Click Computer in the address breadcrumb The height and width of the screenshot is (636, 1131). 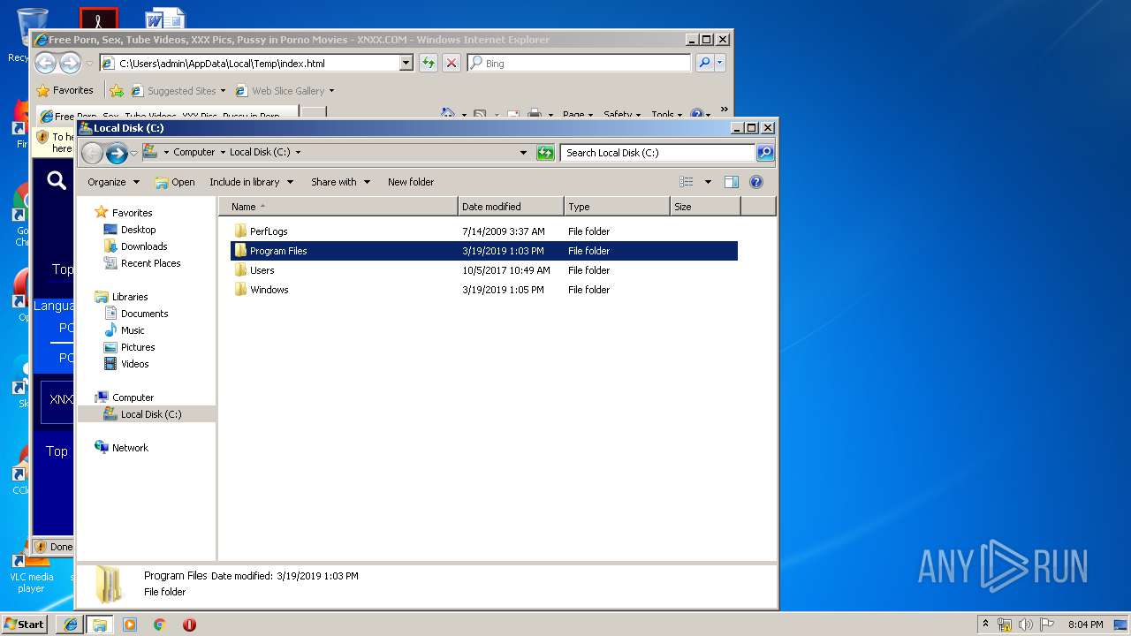(x=194, y=152)
